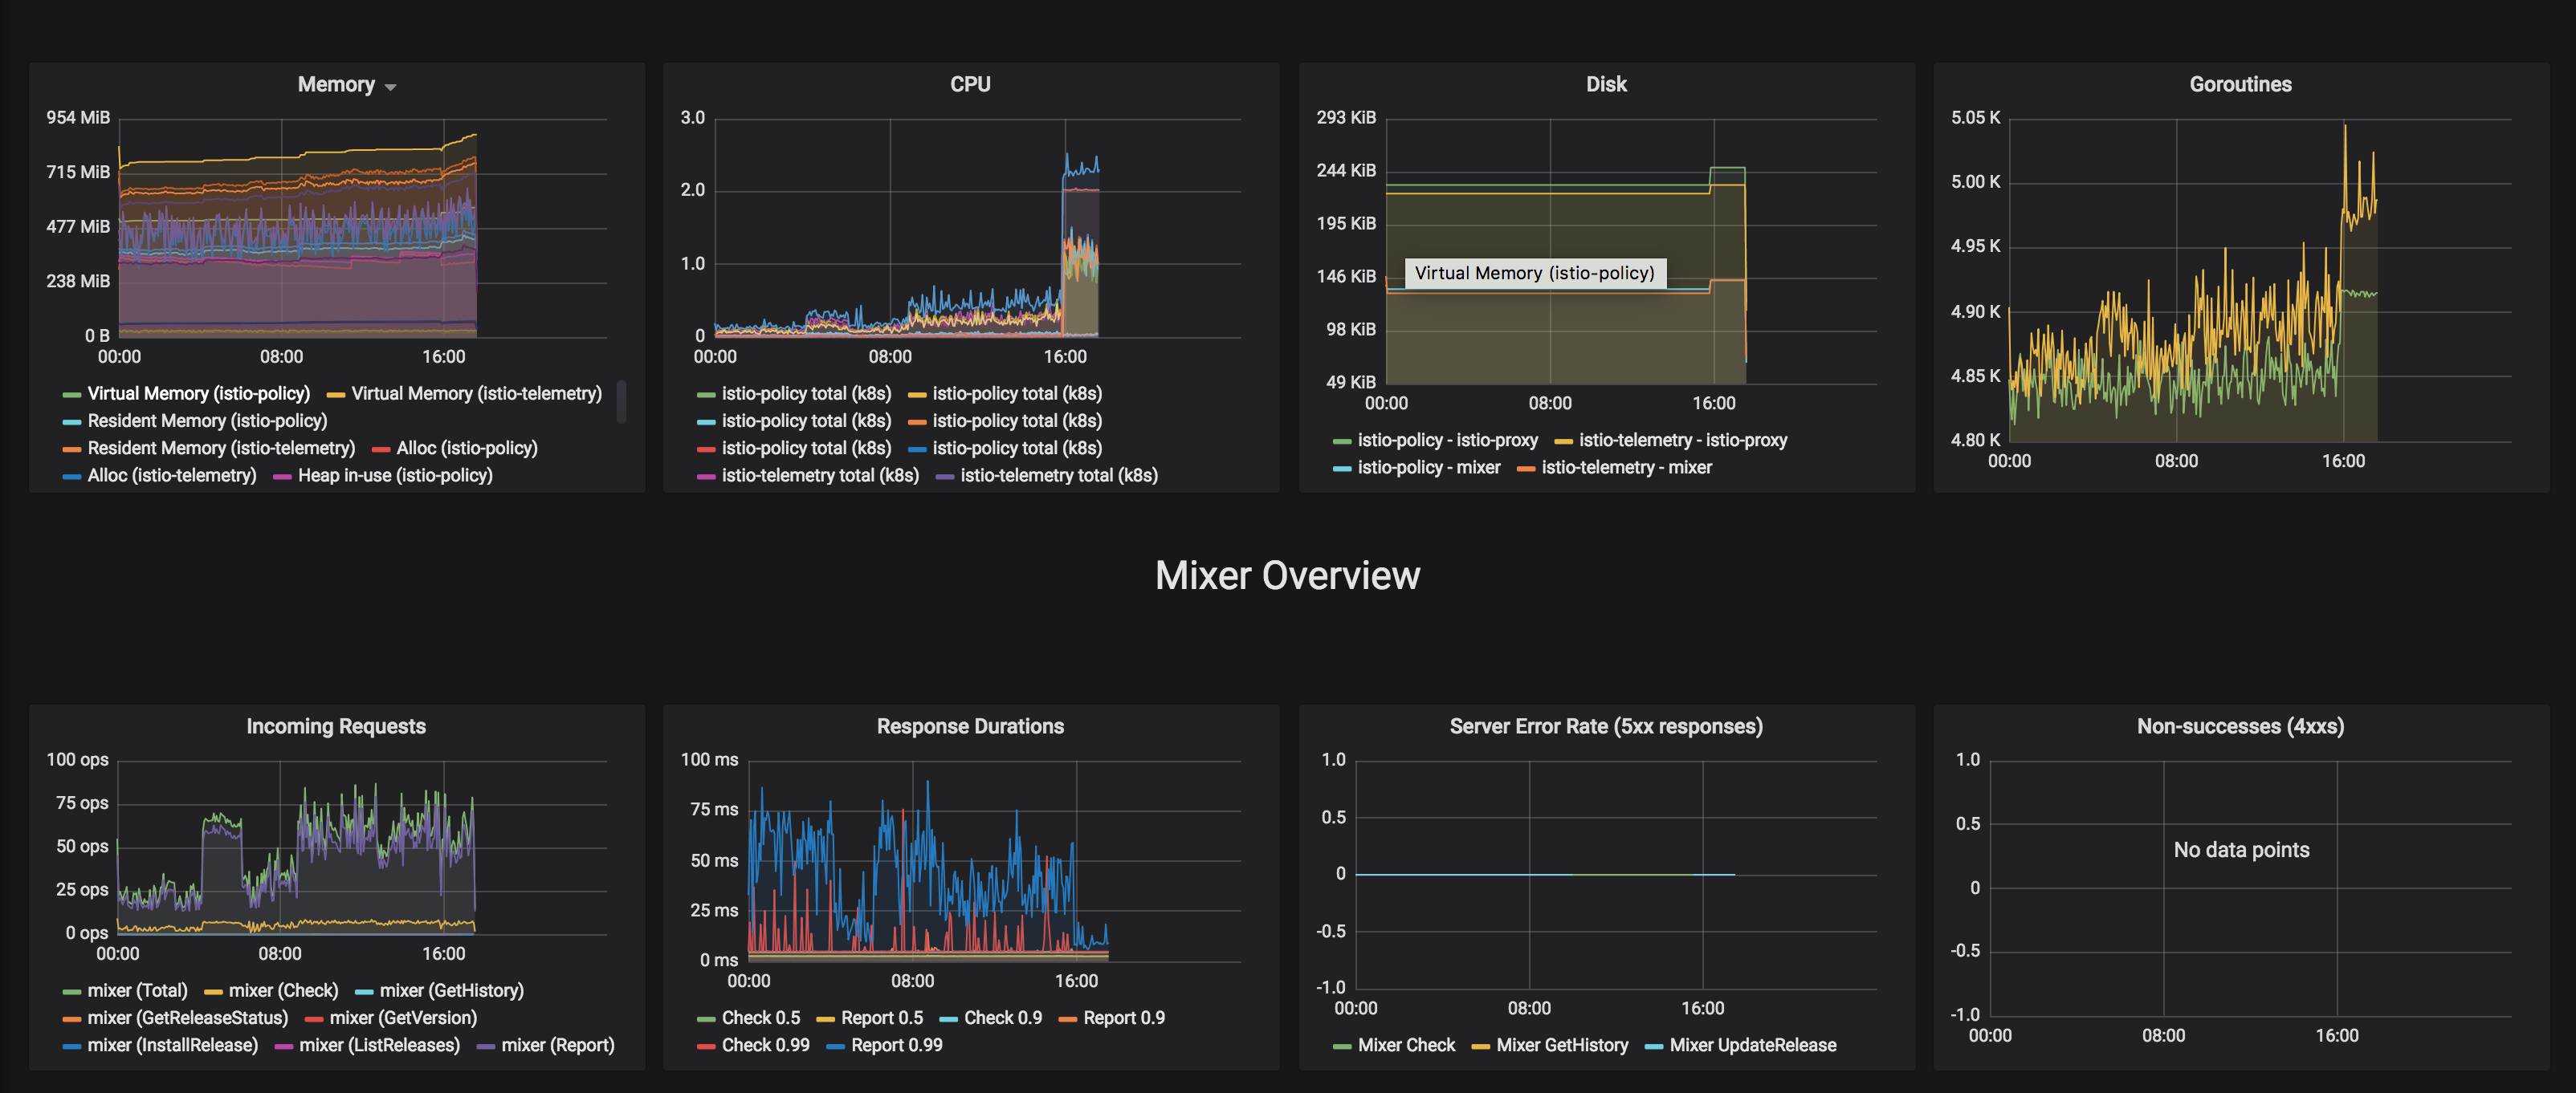Click the Server Error Rate panel title
The height and width of the screenshot is (1093, 2576).
pyautogui.click(x=1607, y=726)
